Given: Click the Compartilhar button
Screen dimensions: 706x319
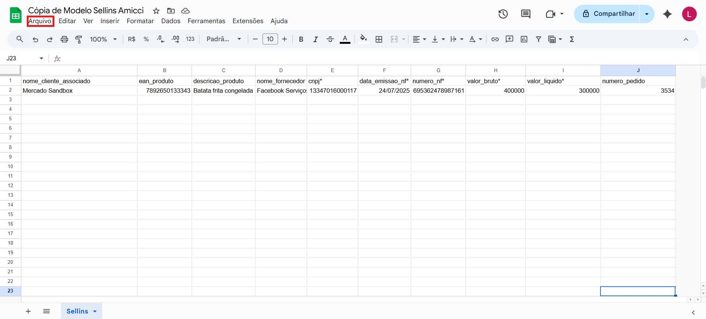Looking at the screenshot, I should pyautogui.click(x=608, y=14).
